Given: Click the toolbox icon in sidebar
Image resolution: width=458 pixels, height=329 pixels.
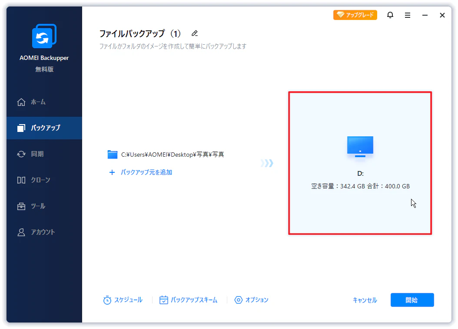Looking at the screenshot, I should pos(21,206).
